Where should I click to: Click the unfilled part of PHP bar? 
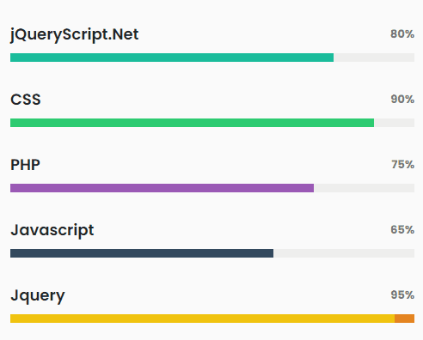click(x=364, y=188)
